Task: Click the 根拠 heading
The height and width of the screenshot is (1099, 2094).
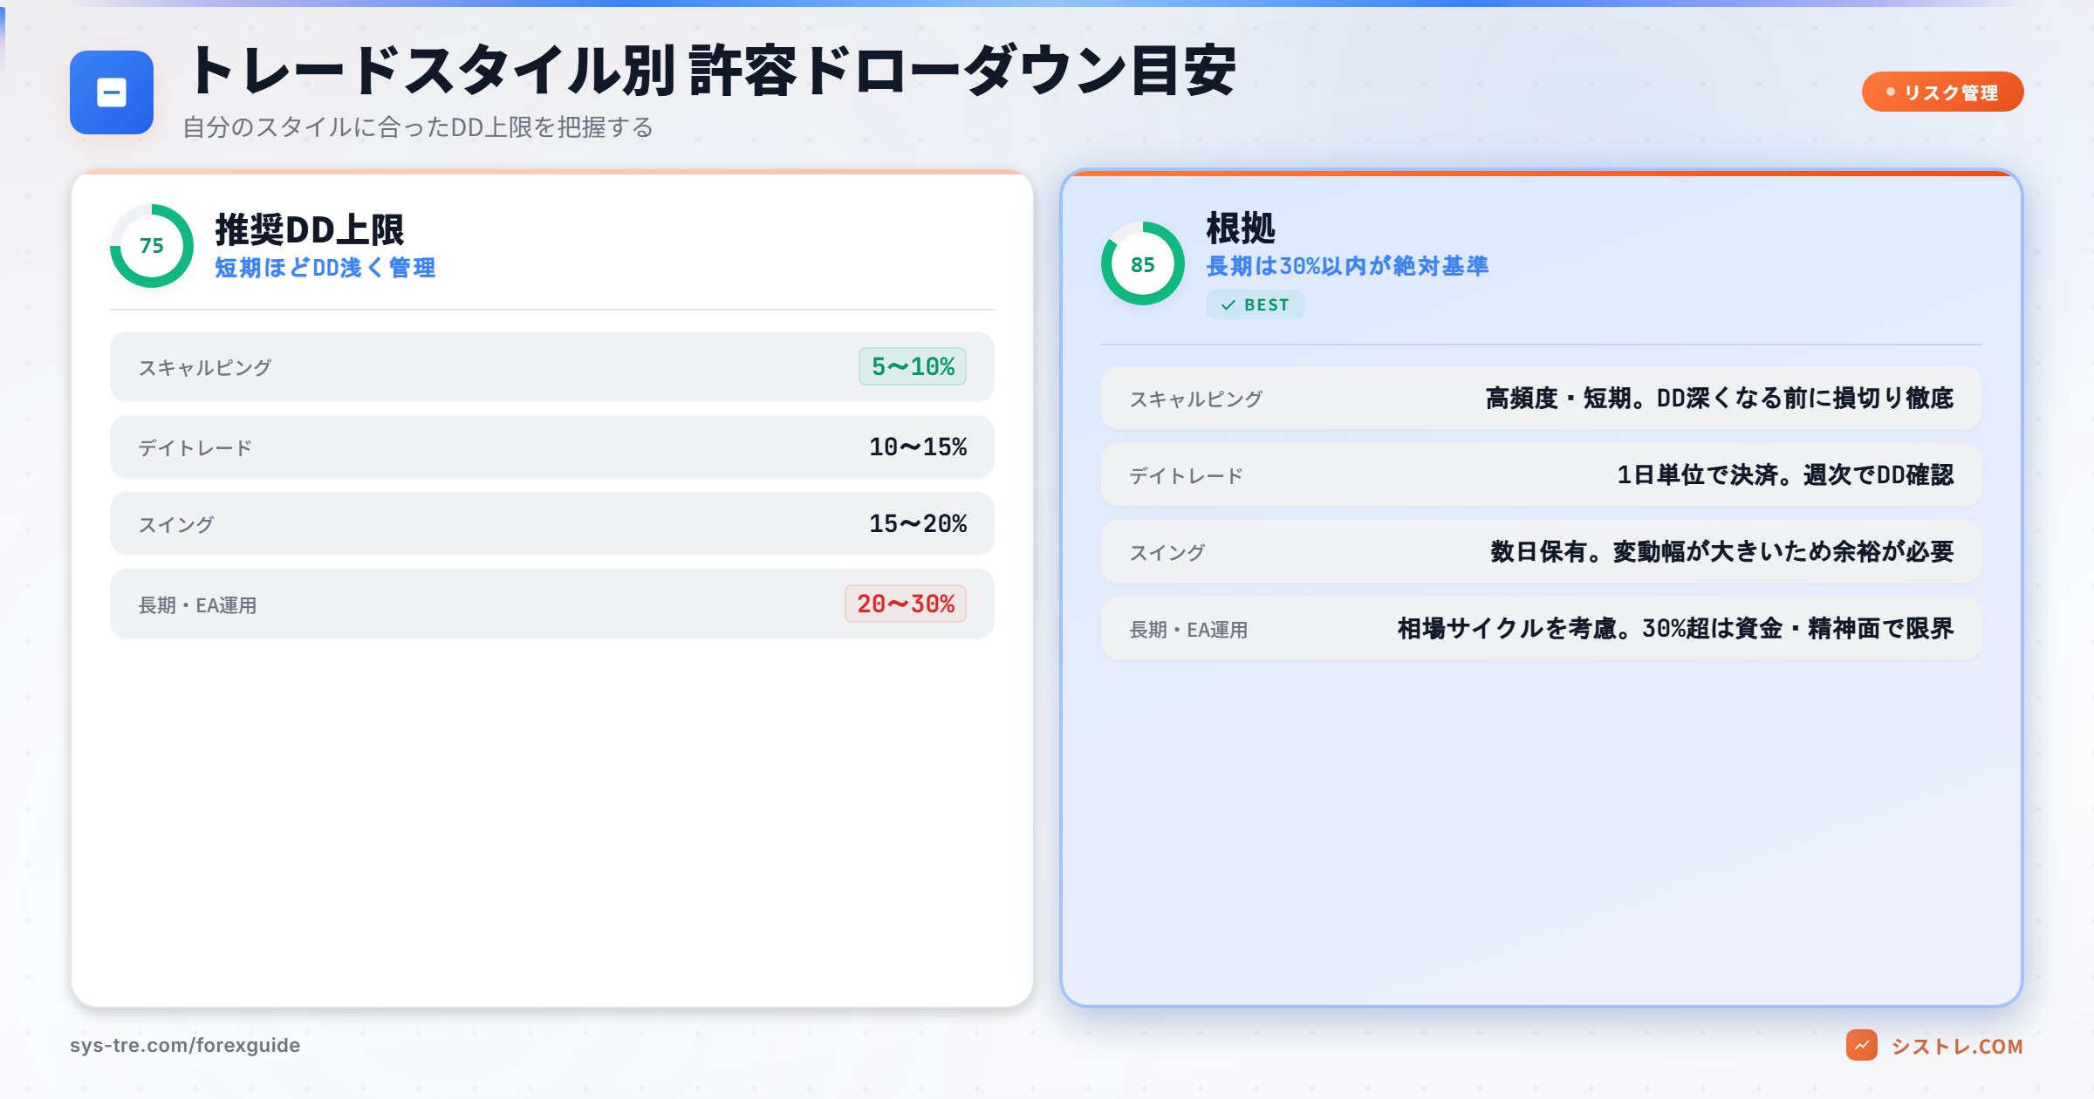Action: tap(1241, 228)
